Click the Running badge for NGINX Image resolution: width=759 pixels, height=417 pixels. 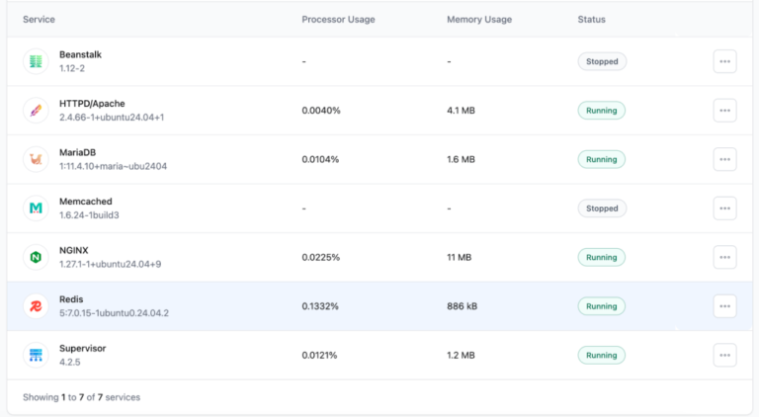(601, 257)
